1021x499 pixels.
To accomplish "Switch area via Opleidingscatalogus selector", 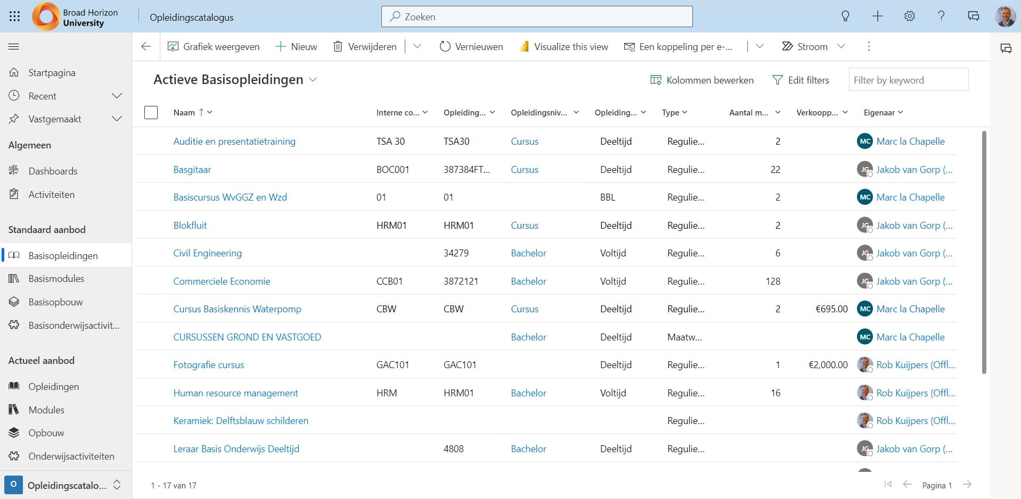I will [66, 485].
